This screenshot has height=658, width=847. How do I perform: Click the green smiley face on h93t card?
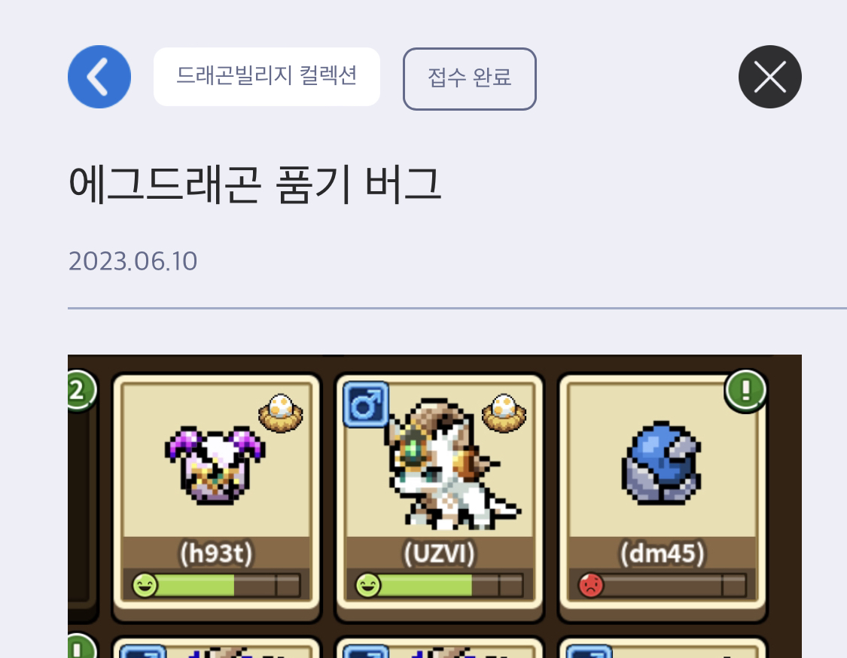click(145, 585)
